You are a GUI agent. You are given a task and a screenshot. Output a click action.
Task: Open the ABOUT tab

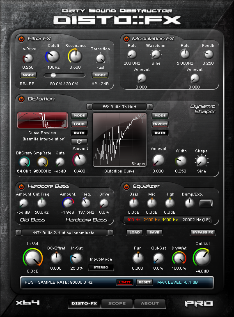[x=150, y=303]
